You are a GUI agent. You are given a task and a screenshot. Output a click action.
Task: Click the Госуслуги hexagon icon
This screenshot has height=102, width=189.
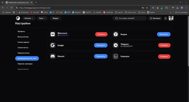coord(115,56)
